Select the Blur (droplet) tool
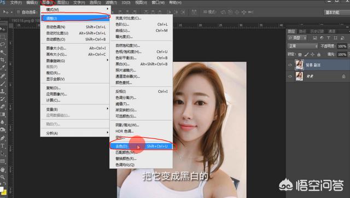 [2, 122]
